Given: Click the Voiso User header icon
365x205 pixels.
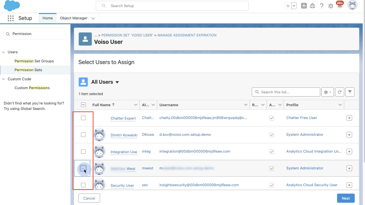Looking at the screenshot, I should [x=85, y=39].
